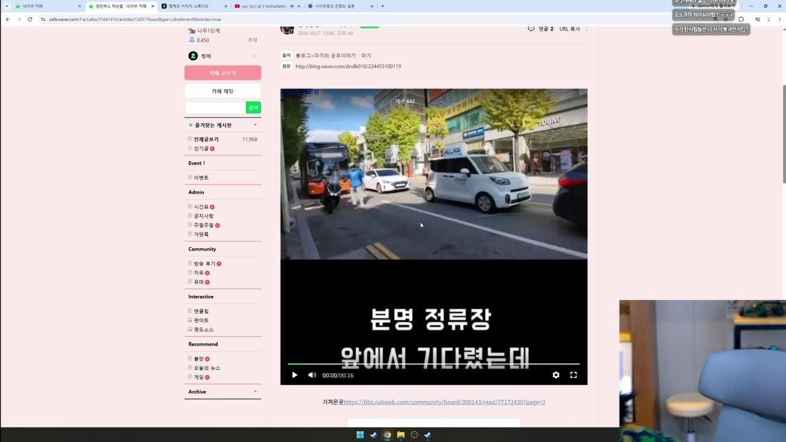
Task: Collapse the 즐겨찾는 게시판 section
Action: 255,125
